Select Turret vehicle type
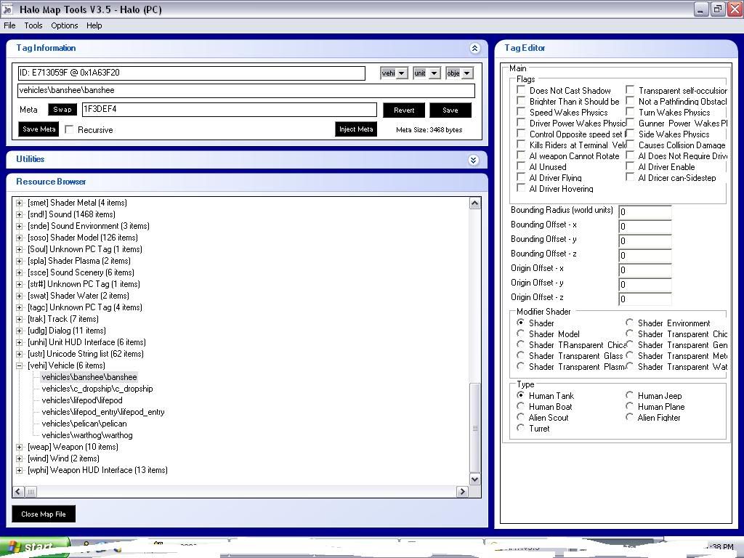The width and height of the screenshot is (744, 558). click(x=520, y=428)
